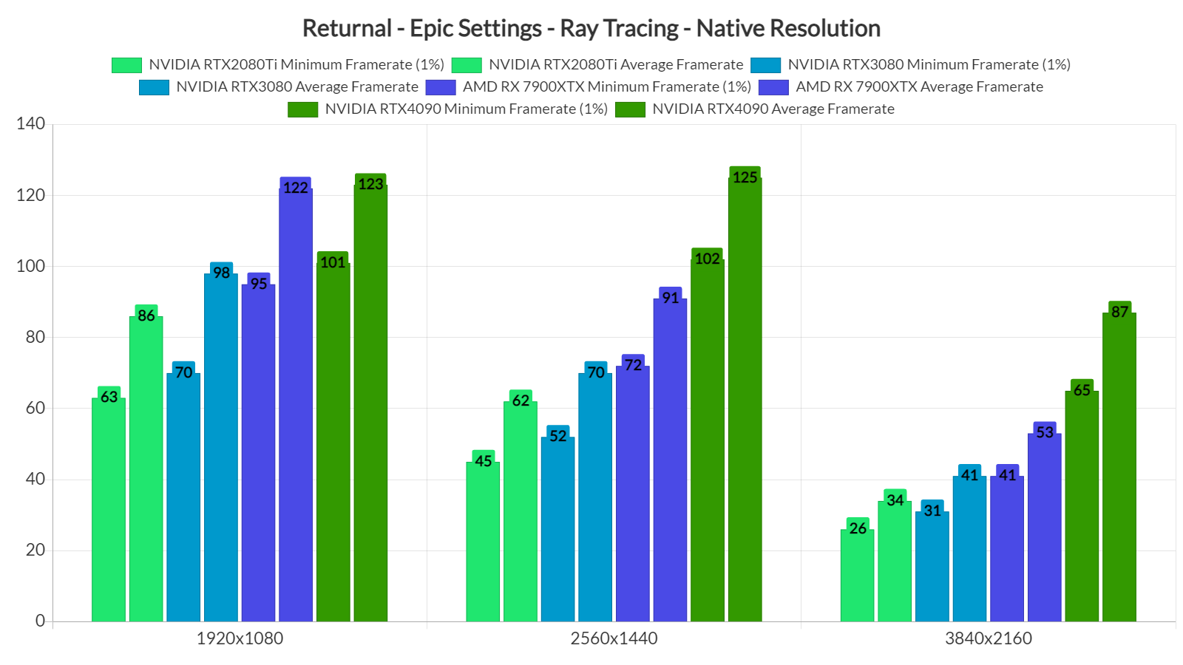This screenshot has width=1183, height=665.
Task: Toggle NVIDIA RTX2080Ti Minimum Framerate legend swatch
Action: coord(126,65)
